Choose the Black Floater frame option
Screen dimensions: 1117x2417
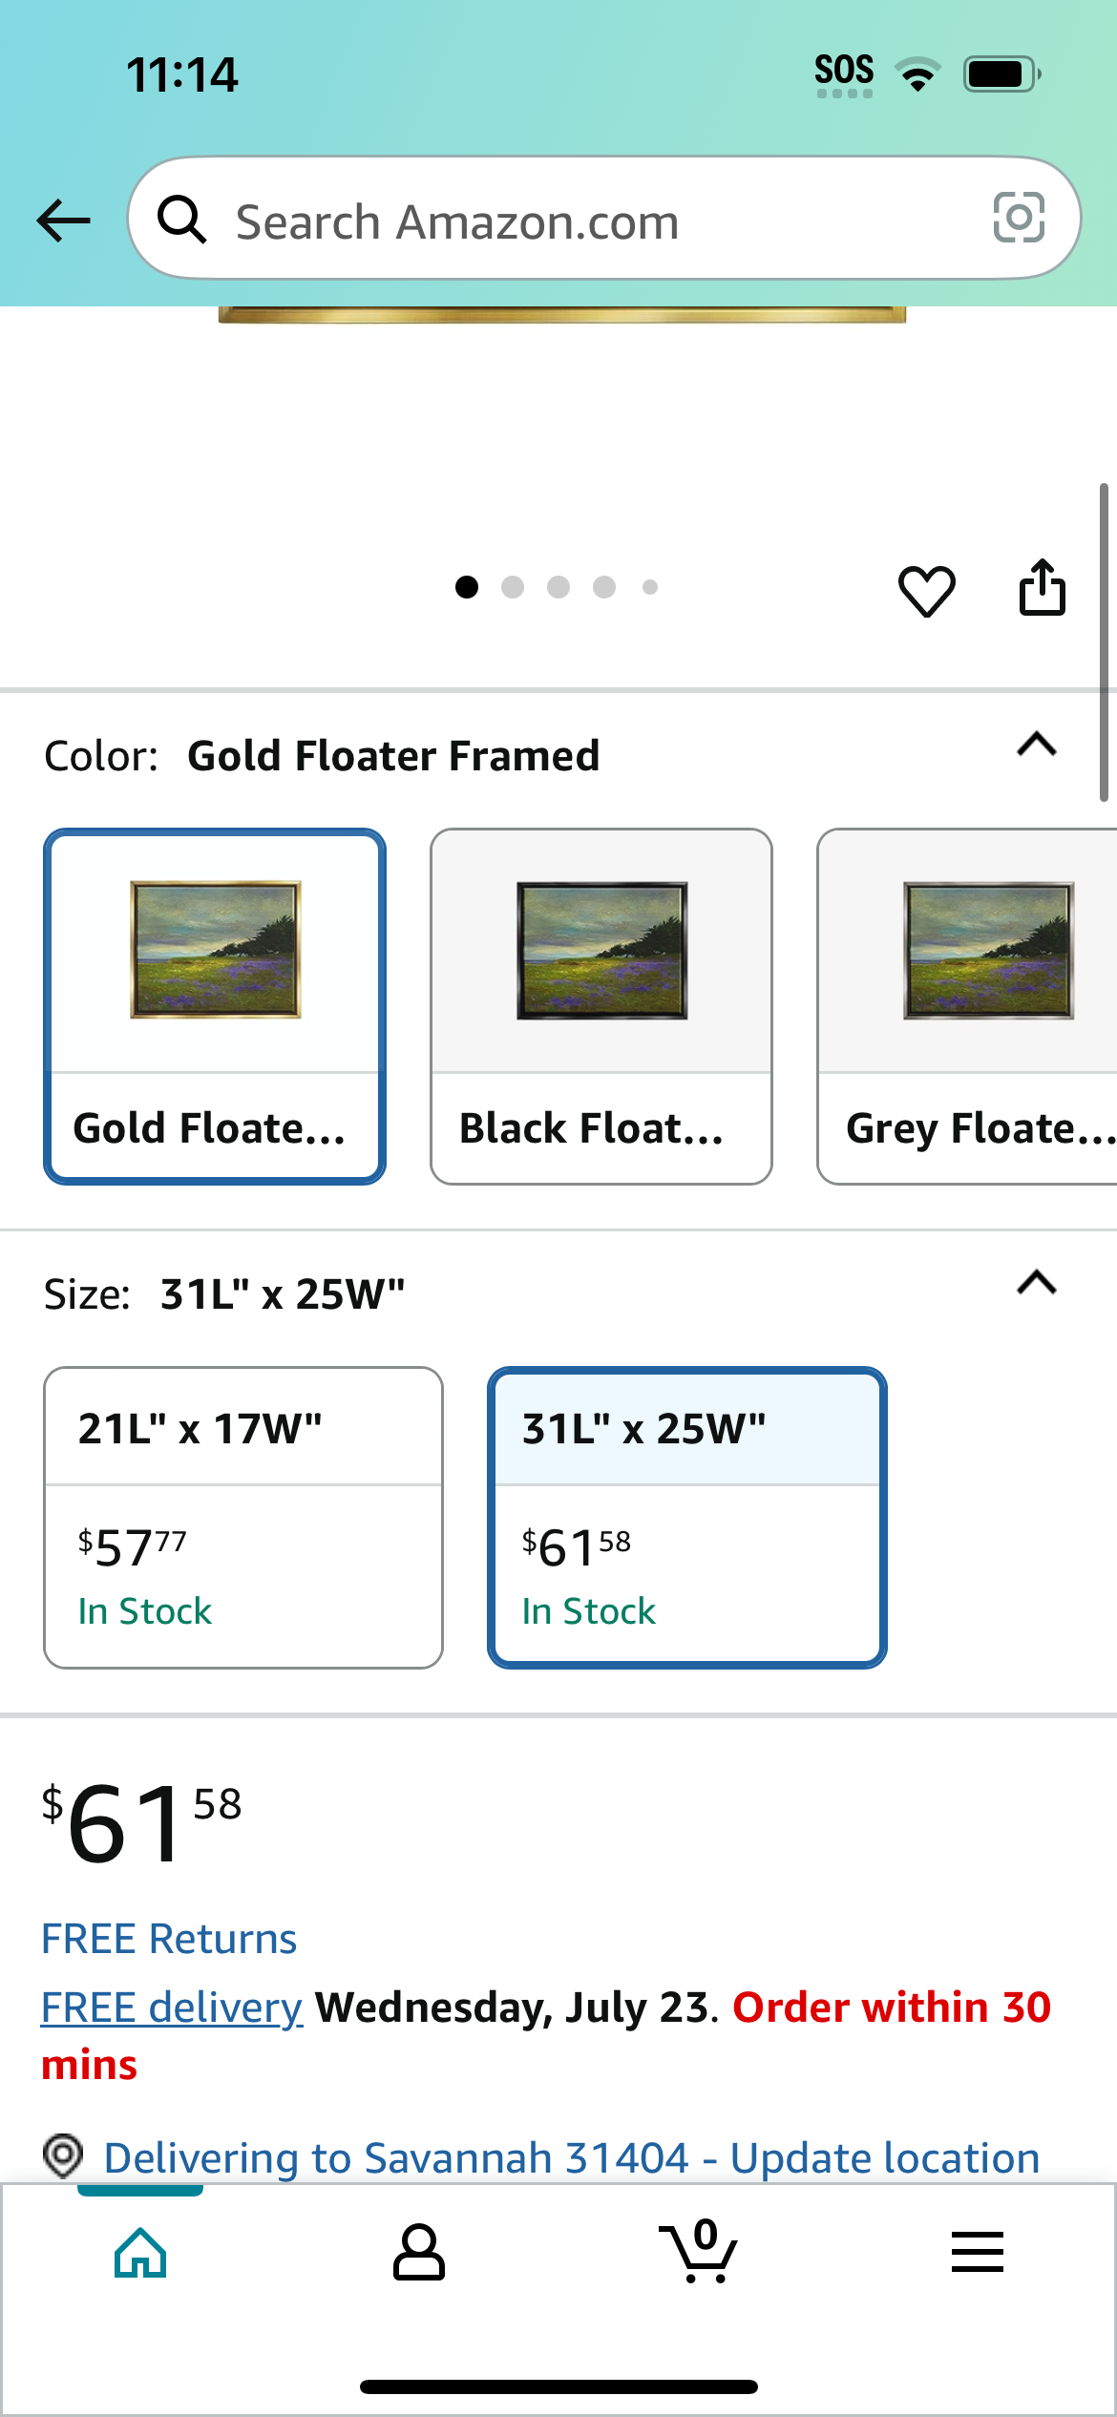tap(601, 1007)
